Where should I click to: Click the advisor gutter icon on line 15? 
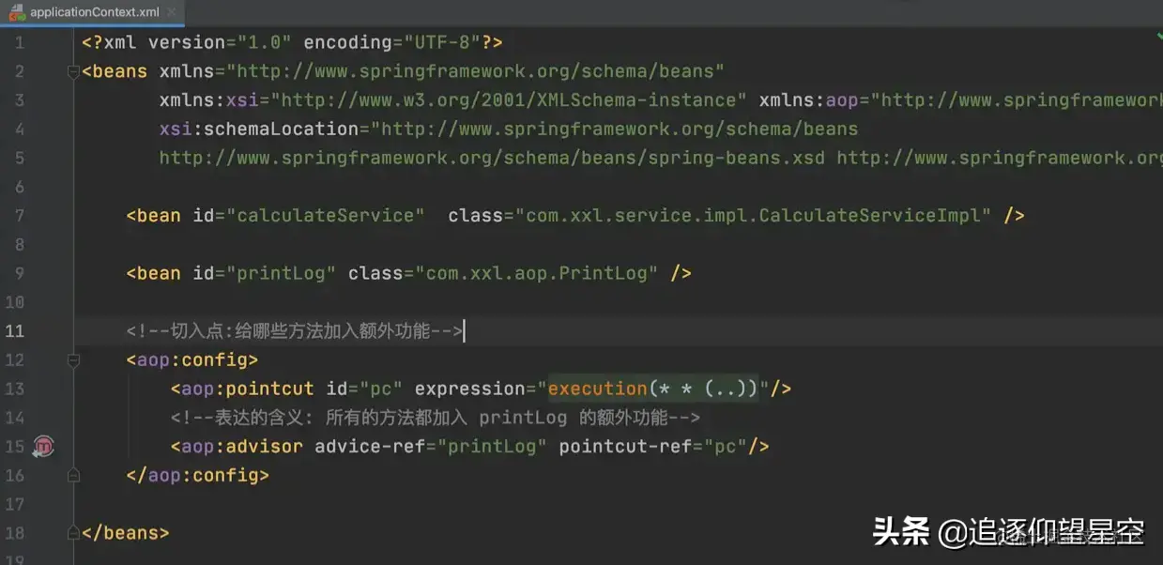click(x=44, y=447)
